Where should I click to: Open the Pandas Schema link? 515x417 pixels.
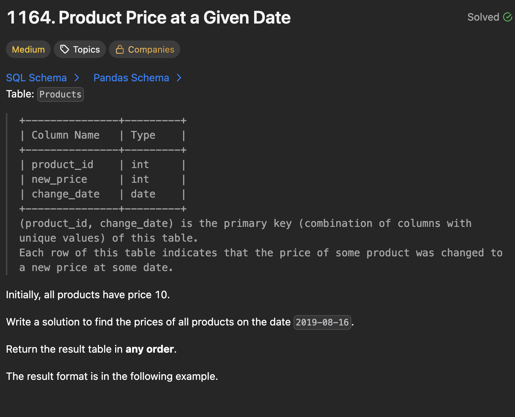click(131, 78)
